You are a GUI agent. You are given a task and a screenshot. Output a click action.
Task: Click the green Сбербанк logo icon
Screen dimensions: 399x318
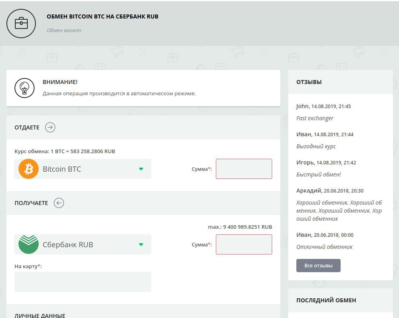[29, 244]
